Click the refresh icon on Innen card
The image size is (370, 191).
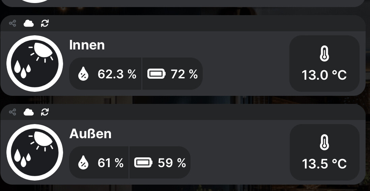[45, 23]
